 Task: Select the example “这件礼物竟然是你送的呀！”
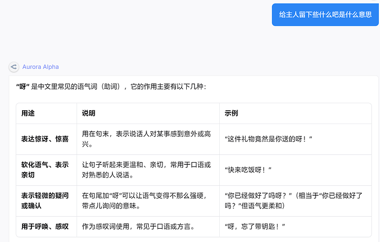point(268,139)
